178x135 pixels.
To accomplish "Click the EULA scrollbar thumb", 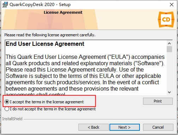I will (x=169, y=49).
